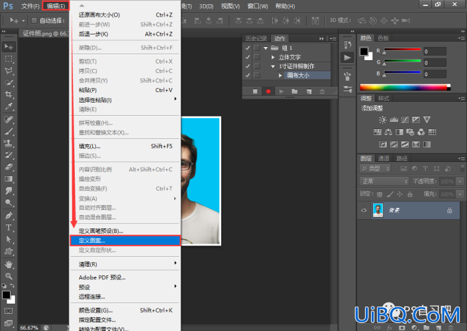Toggle Quick Mask mode icon
This screenshot has height=331, width=467.
pos(9,310)
